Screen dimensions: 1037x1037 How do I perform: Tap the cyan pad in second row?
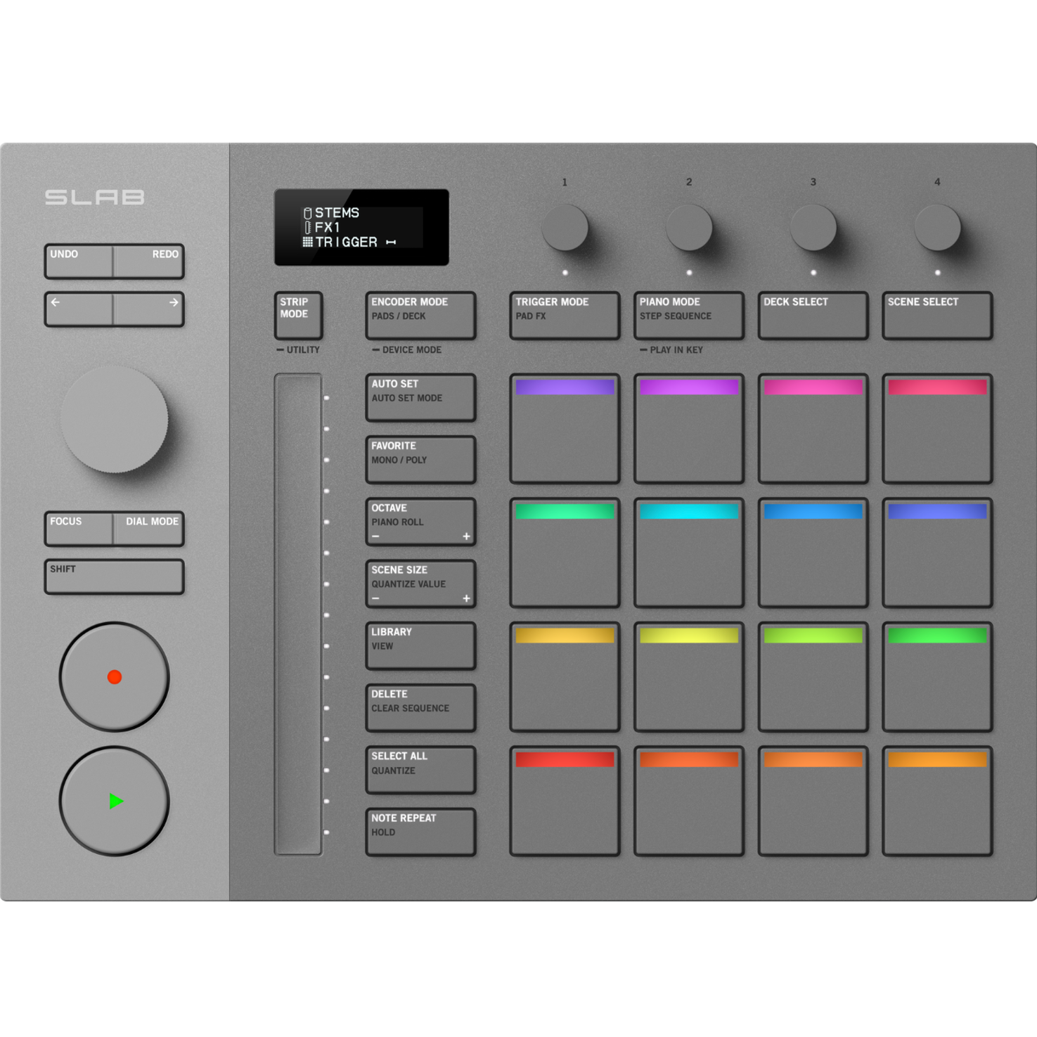click(688, 553)
